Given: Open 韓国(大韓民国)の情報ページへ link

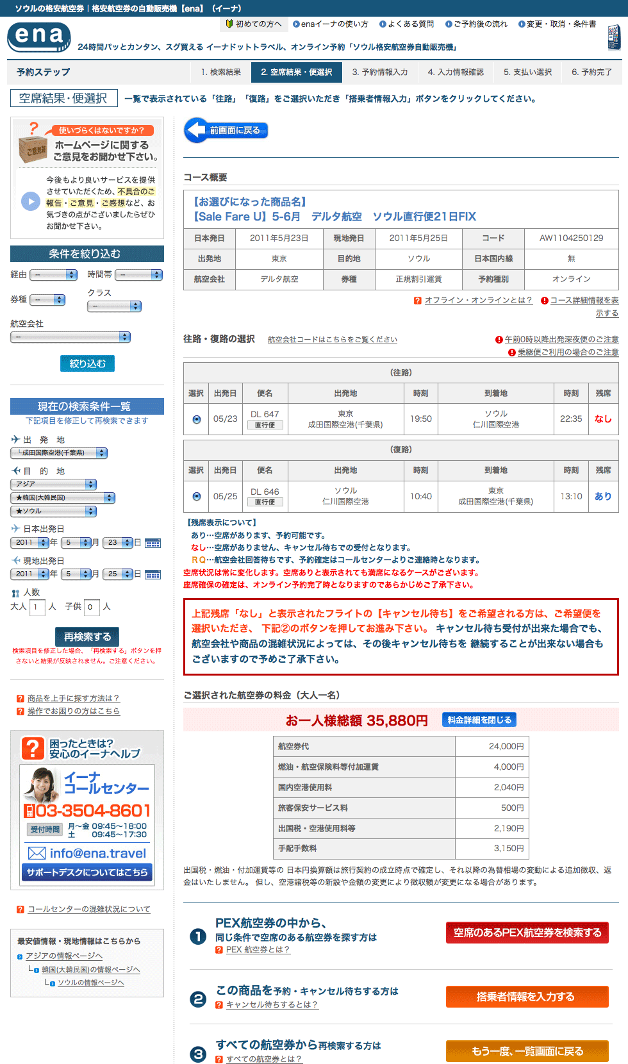Looking at the screenshot, I should [91, 970].
